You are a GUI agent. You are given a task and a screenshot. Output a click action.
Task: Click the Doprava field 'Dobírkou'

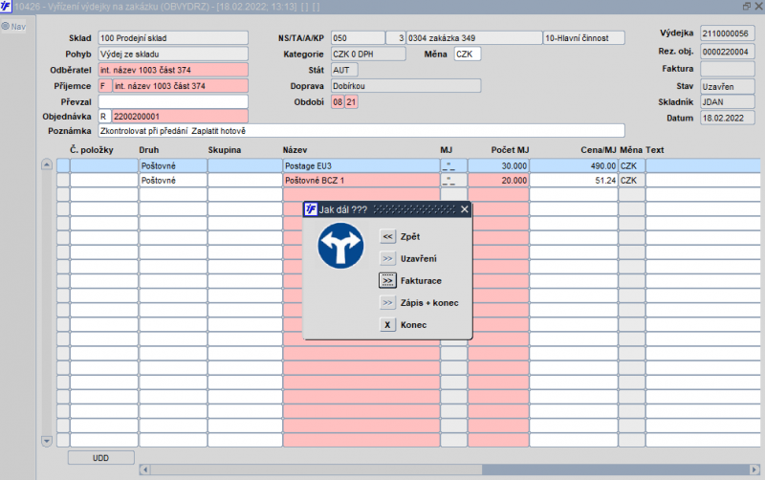pyautogui.click(x=405, y=86)
